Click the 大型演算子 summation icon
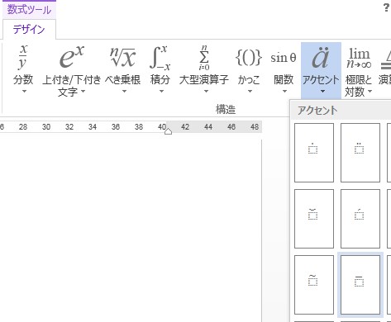 click(x=204, y=58)
